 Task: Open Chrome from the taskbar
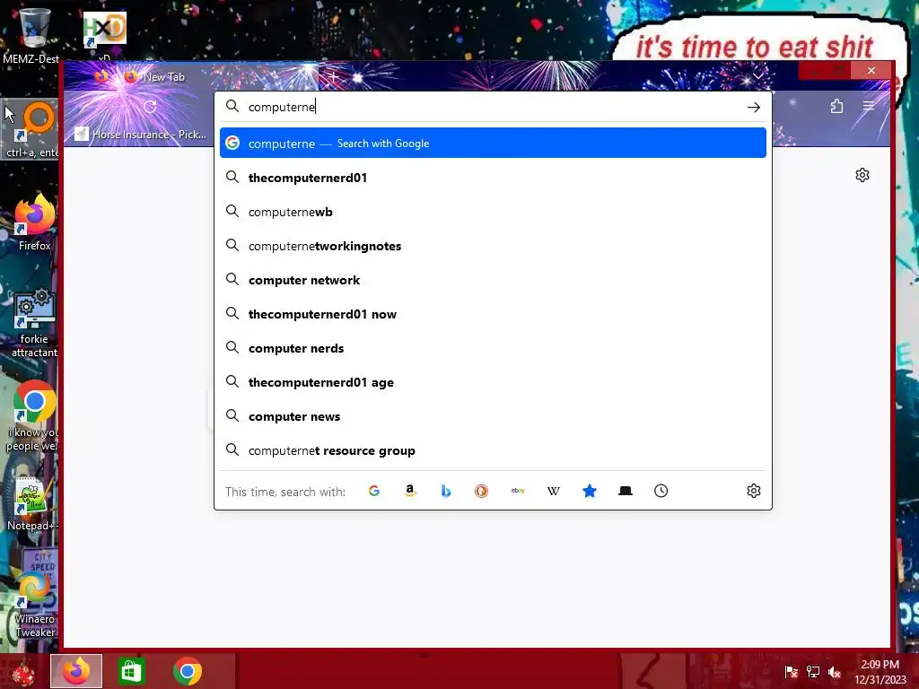tap(188, 671)
